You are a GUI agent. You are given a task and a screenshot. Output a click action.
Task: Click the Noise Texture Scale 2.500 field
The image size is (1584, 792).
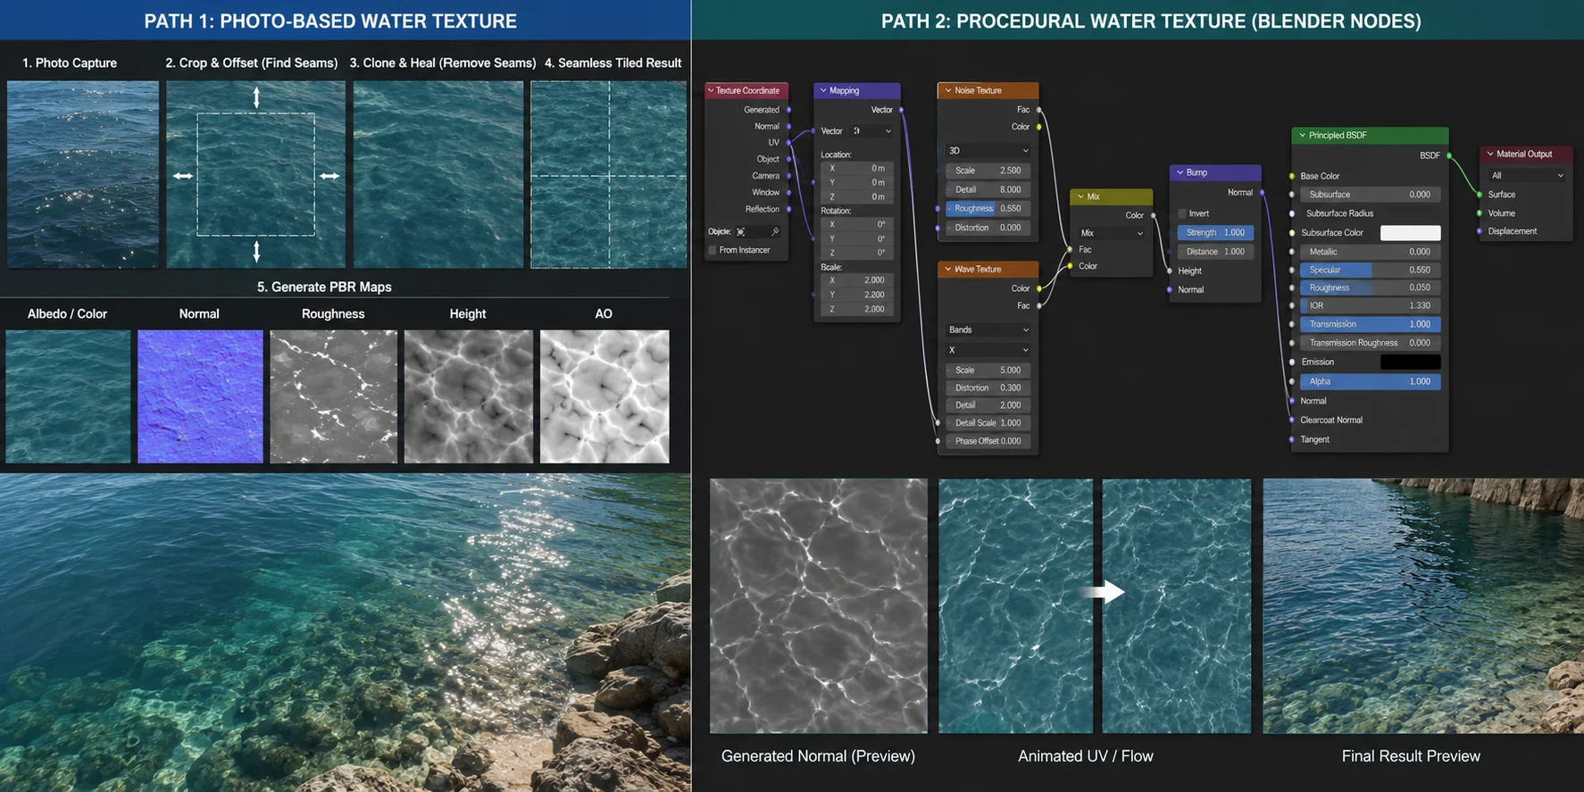(988, 171)
